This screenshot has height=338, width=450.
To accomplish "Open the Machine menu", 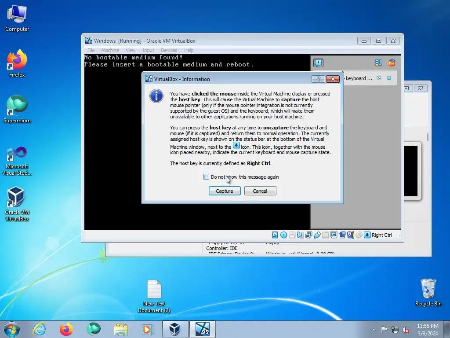I will [x=110, y=50].
